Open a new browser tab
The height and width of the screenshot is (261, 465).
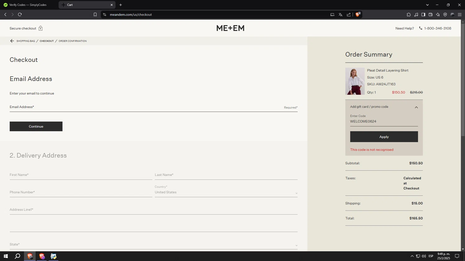[121, 5]
